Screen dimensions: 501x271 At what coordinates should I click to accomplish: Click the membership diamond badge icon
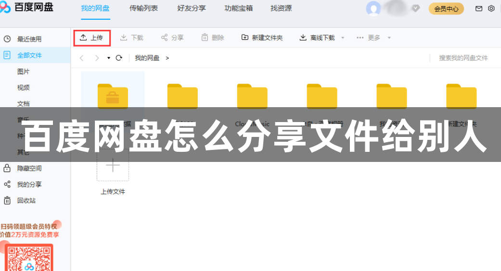[x=415, y=9]
